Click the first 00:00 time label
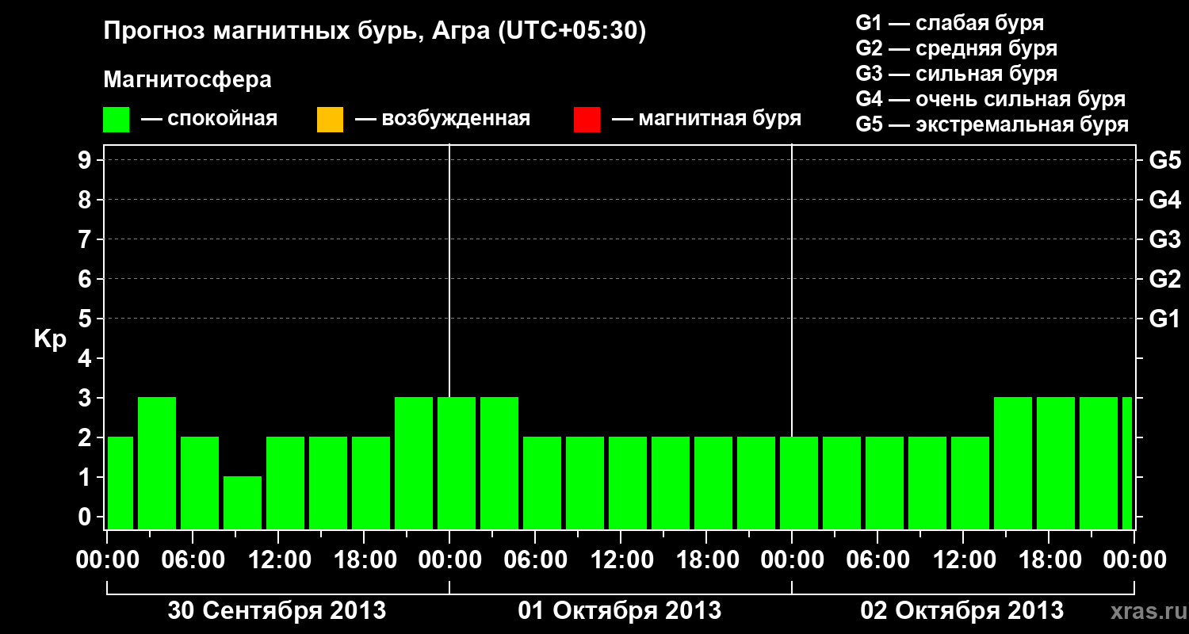The image size is (1189, 634). click(109, 560)
